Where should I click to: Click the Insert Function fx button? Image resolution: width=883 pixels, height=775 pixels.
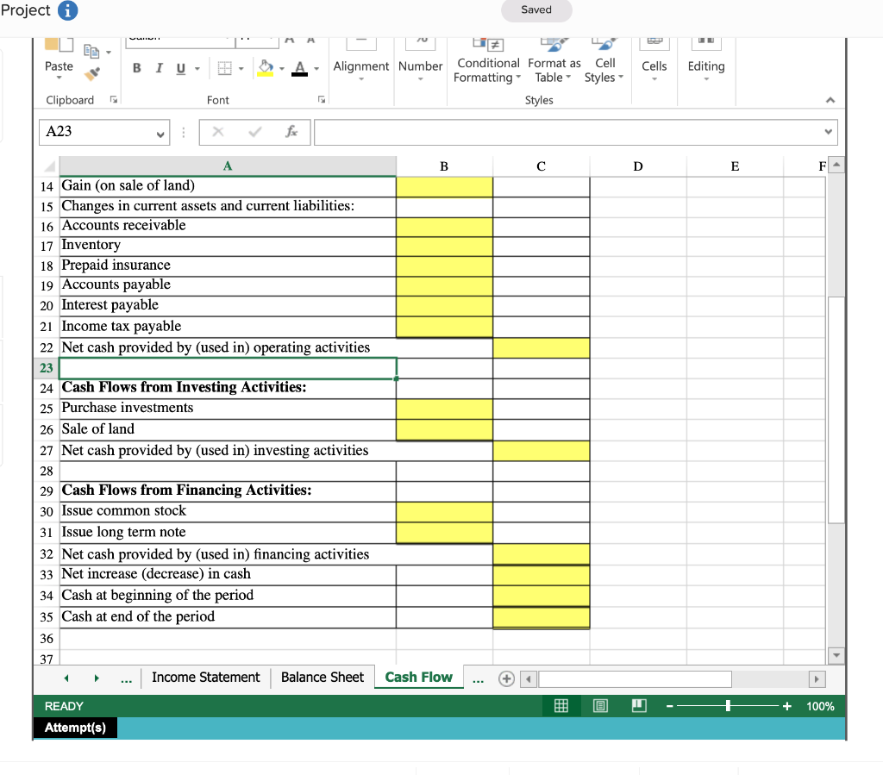click(x=291, y=132)
